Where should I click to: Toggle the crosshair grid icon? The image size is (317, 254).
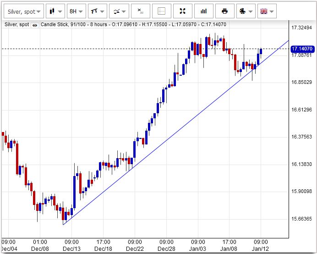162,11
